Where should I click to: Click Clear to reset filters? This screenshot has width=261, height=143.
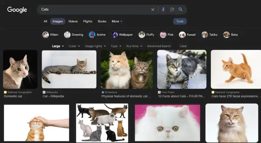point(183,46)
